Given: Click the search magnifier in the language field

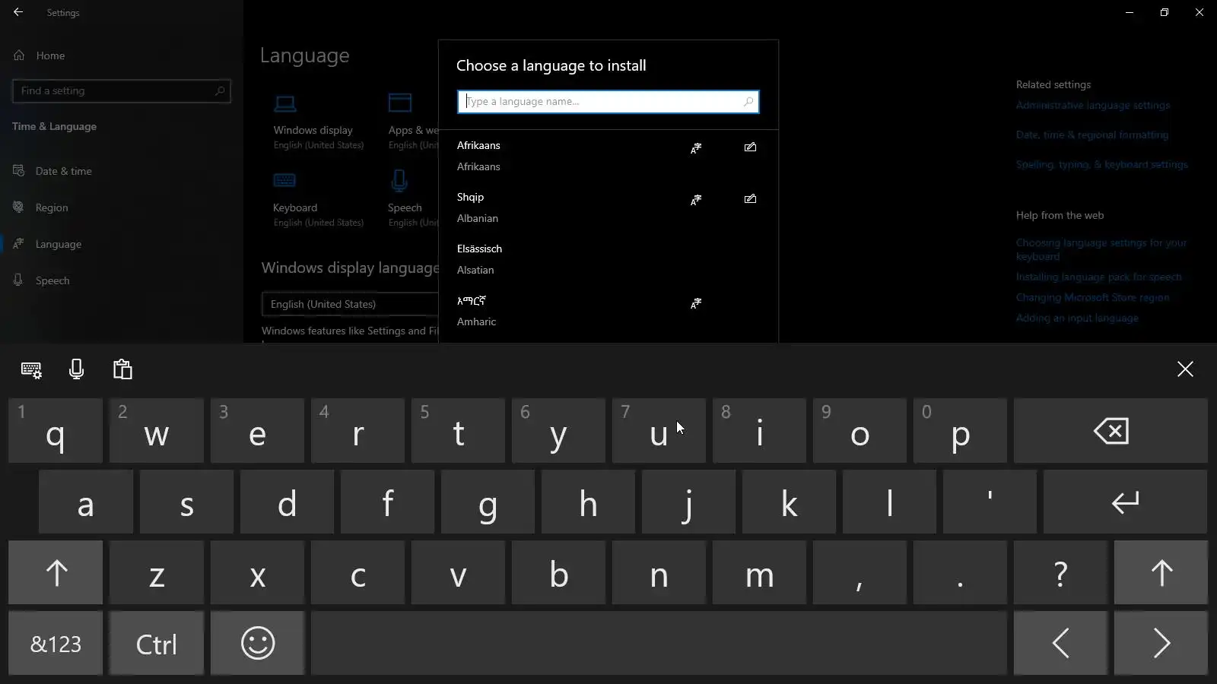Looking at the screenshot, I should (x=748, y=102).
